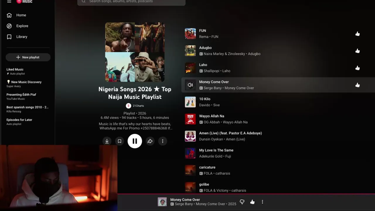Open the hamburger guide menu

[x=9, y=1]
